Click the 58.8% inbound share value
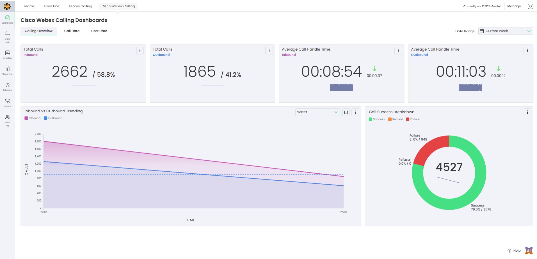Screen dimensions: 537x259 106,74
